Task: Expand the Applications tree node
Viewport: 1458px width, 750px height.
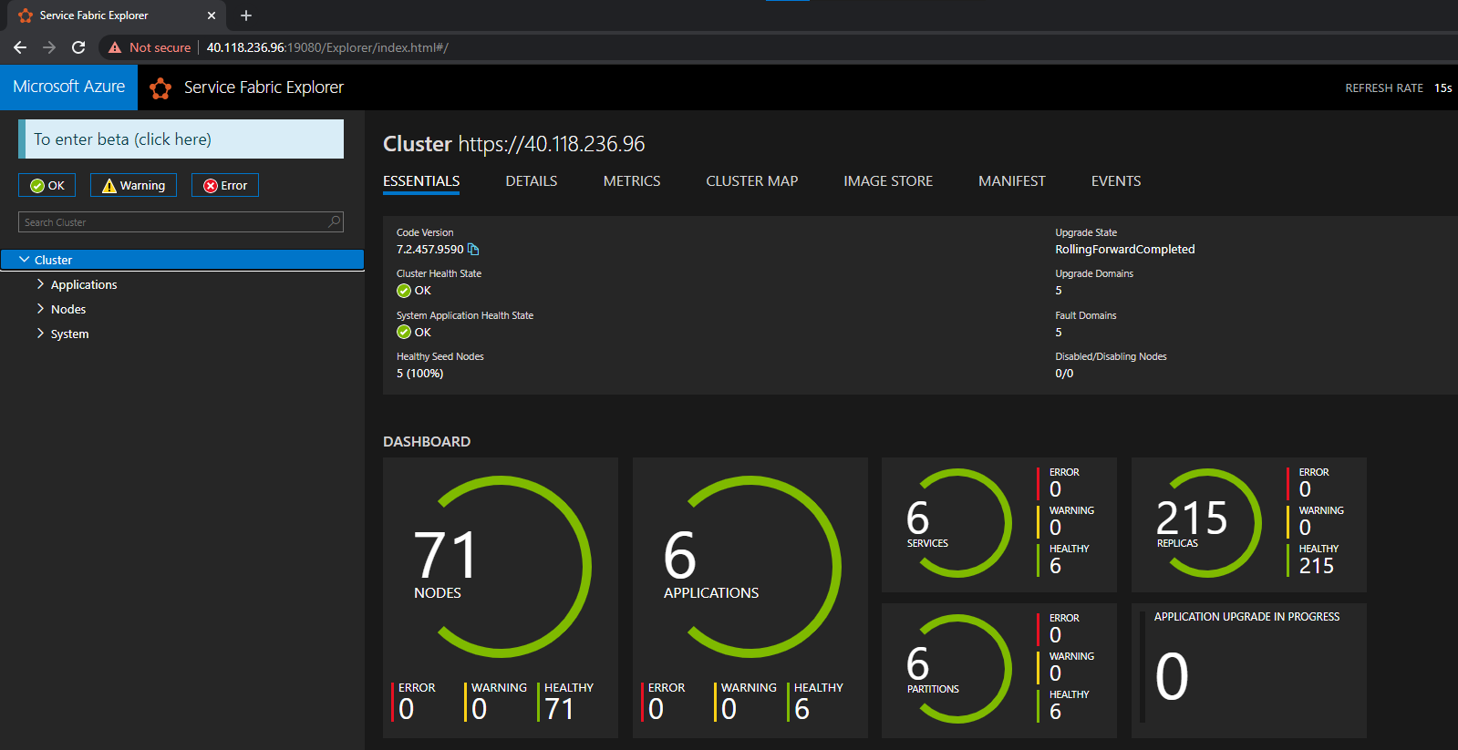Action: (x=40, y=284)
